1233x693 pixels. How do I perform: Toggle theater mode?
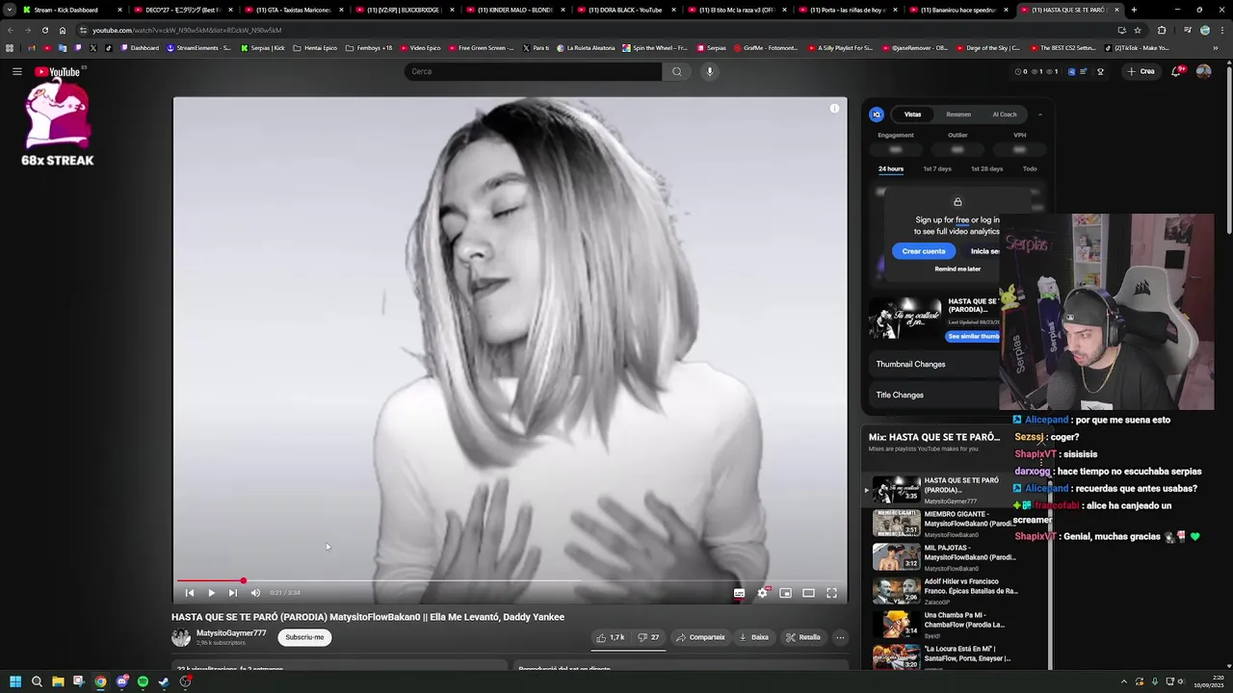tap(808, 593)
